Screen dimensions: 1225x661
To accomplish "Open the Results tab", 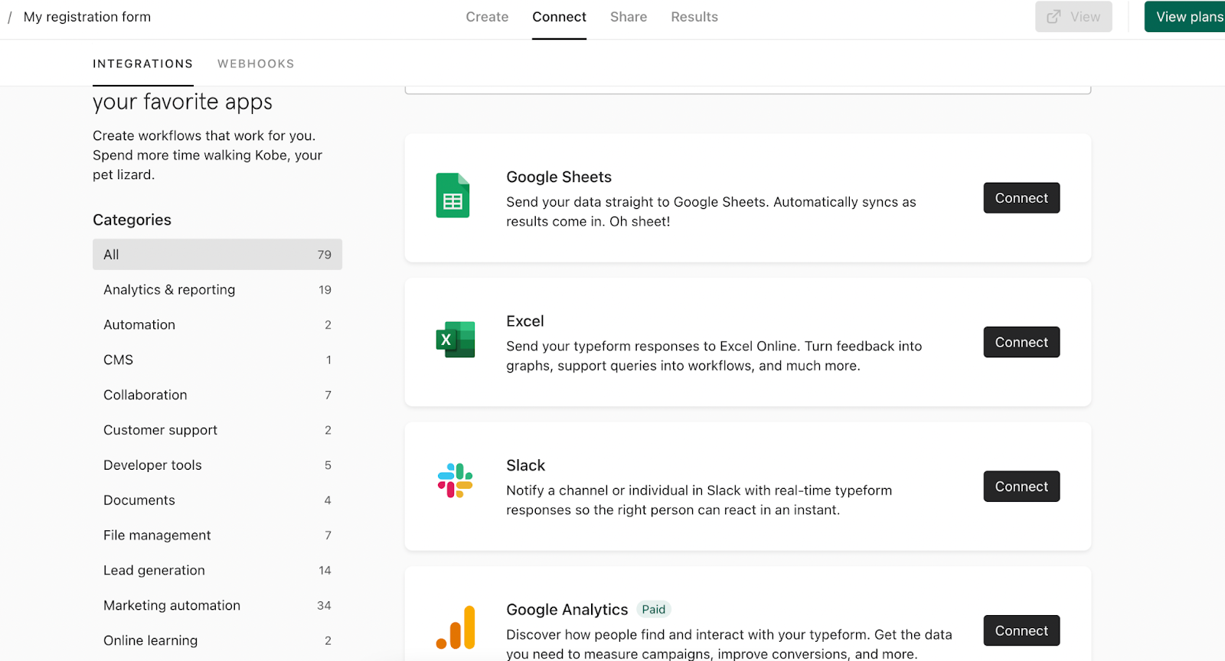I will coord(694,17).
